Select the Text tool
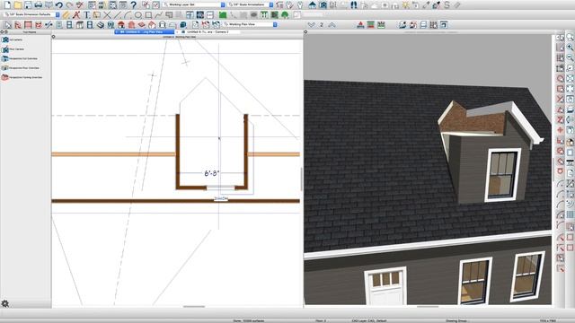 86,15
